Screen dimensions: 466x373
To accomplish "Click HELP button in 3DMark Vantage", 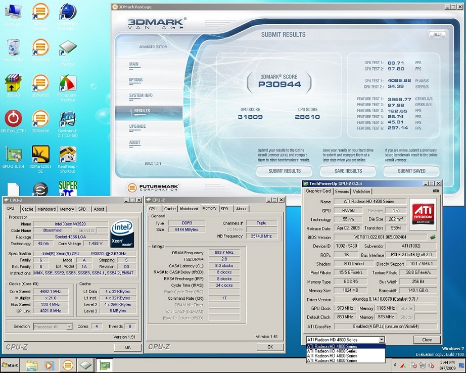I will tap(437, 34).
